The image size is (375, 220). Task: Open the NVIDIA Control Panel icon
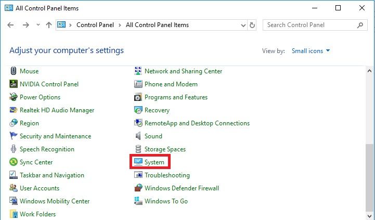[x=14, y=84]
